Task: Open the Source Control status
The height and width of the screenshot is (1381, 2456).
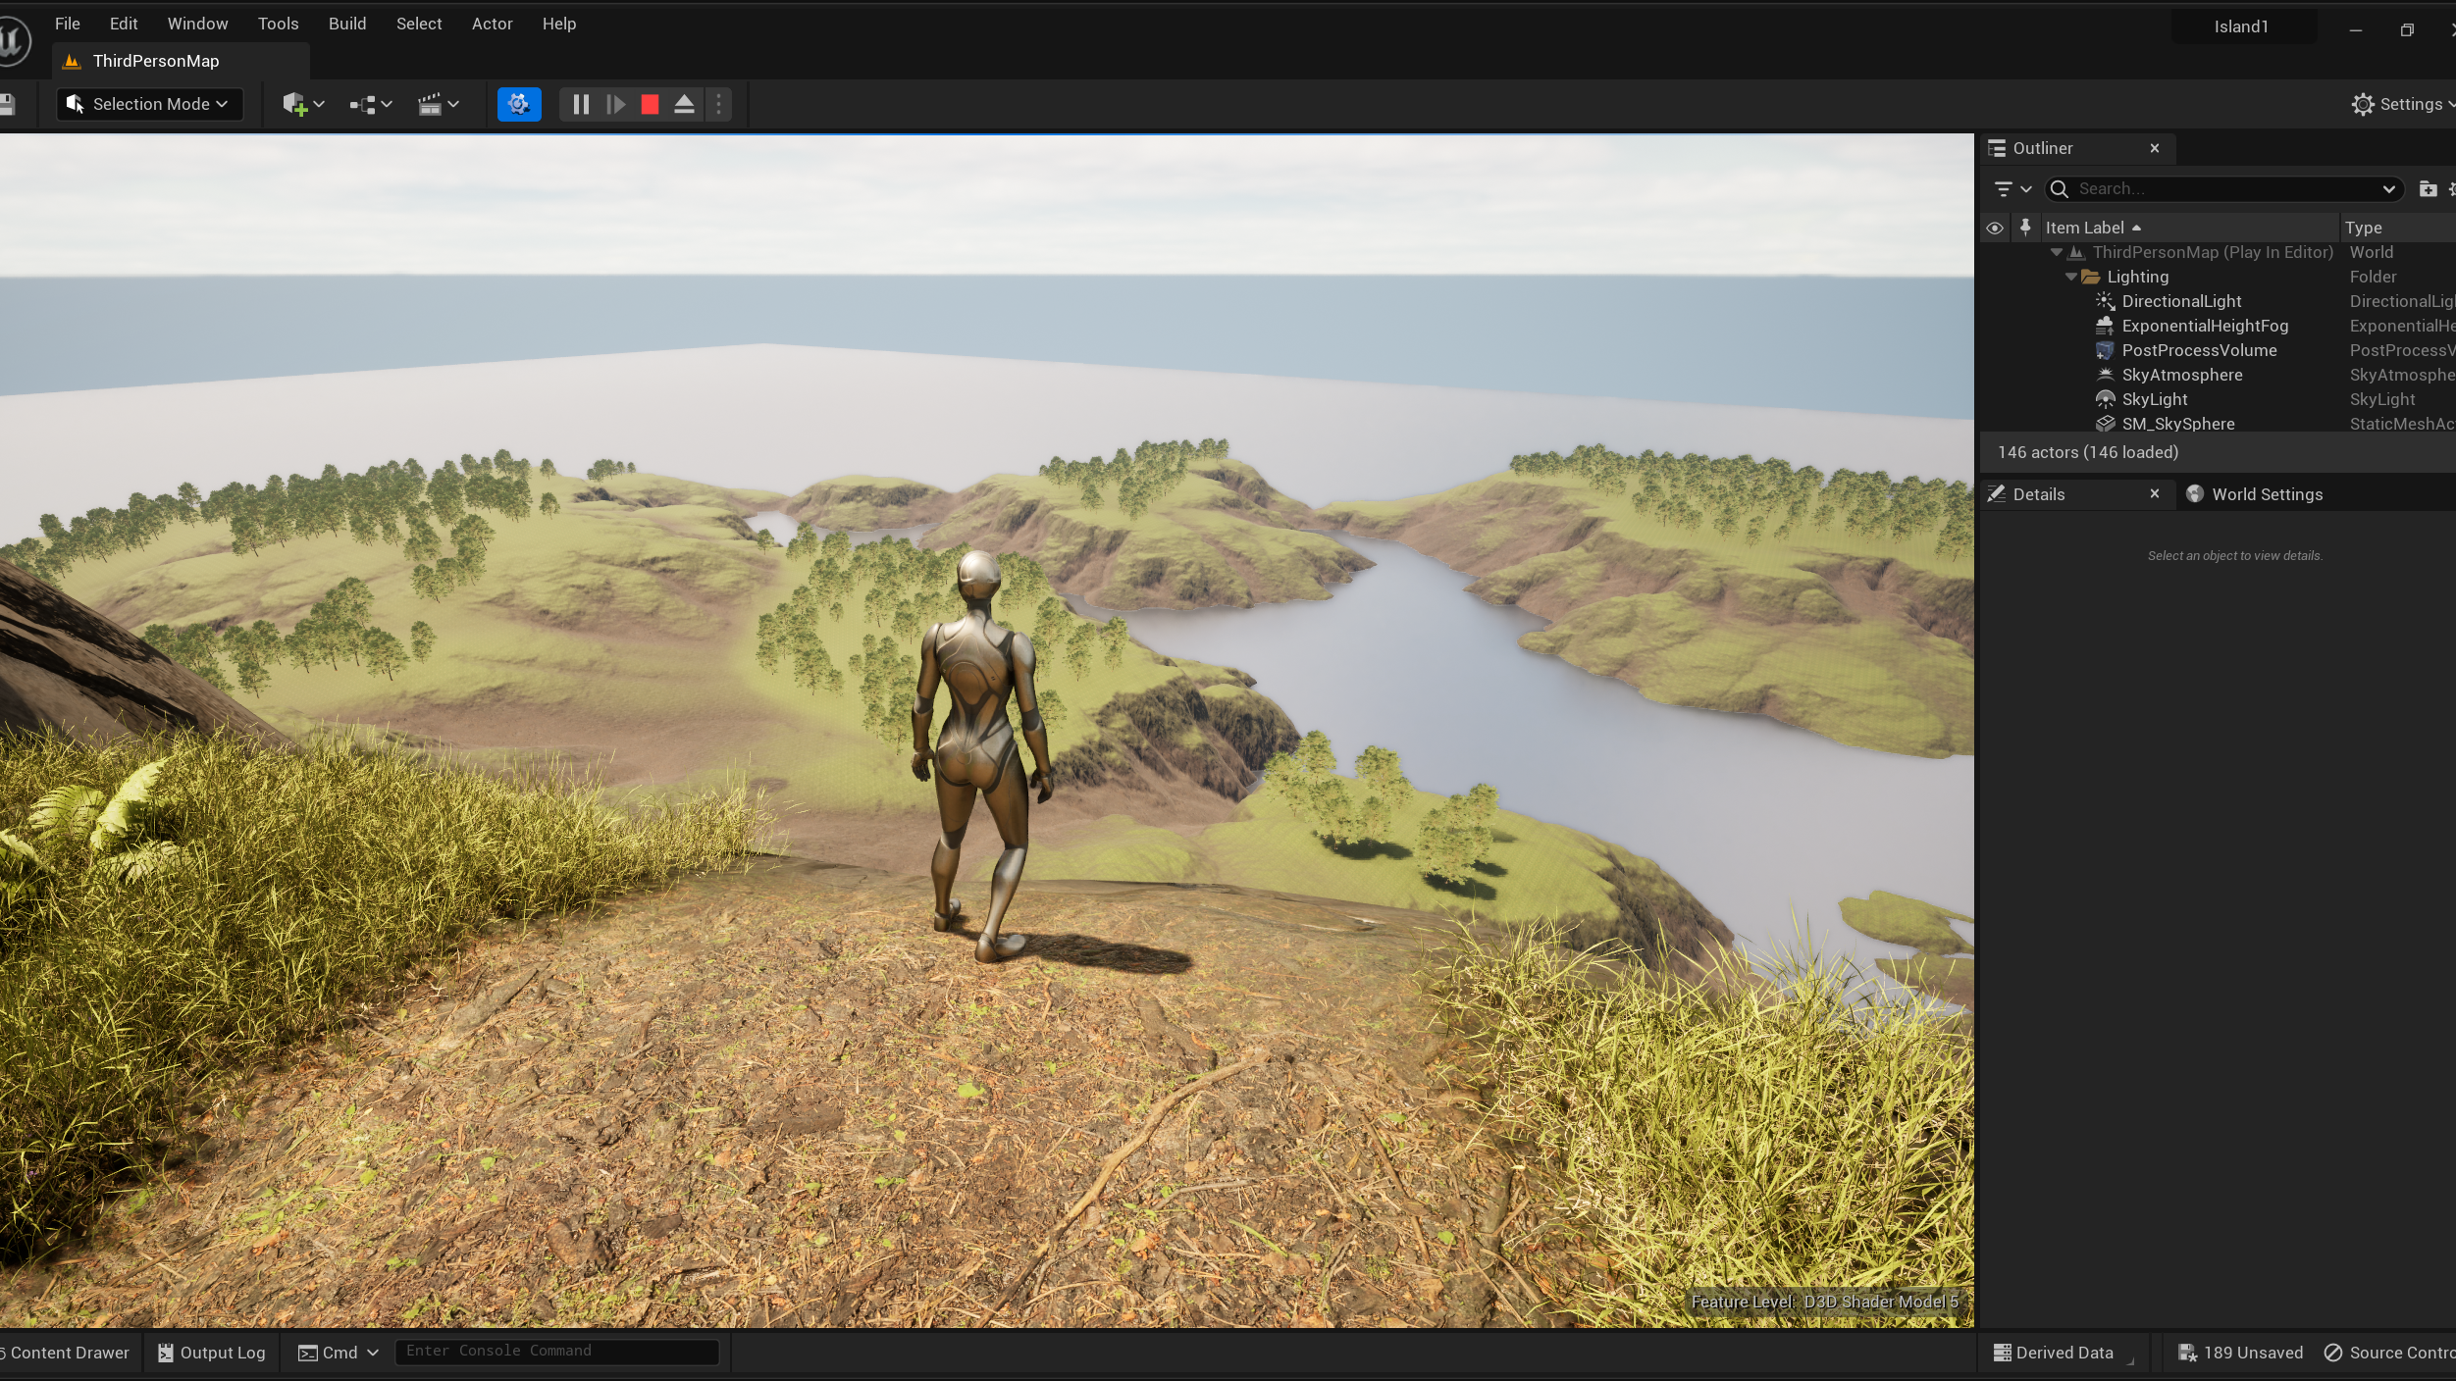Action: point(2388,1353)
